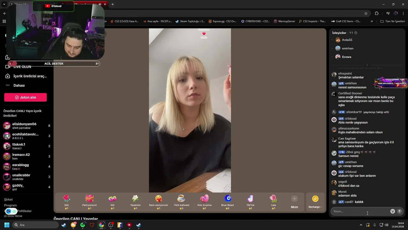This screenshot has height=230, width=408.
Task: Open FACEIT Ana sayfa bookmark
Action: (157, 21)
